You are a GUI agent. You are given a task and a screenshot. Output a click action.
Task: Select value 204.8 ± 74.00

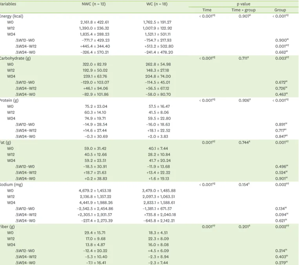[x=158, y=76]
